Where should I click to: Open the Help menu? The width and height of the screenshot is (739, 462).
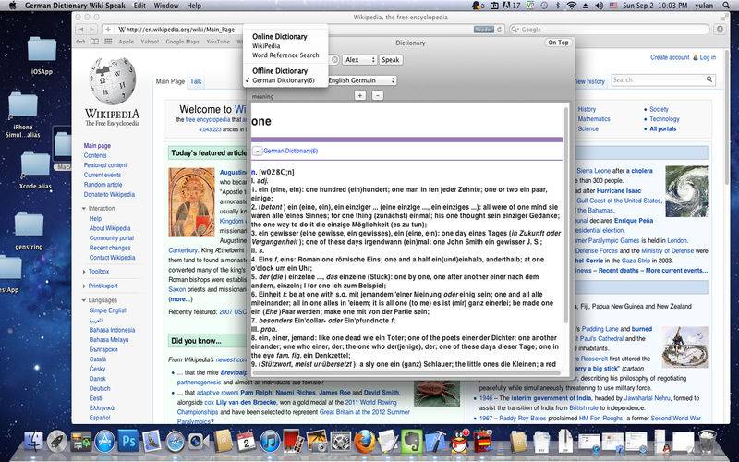coord(194,6)
